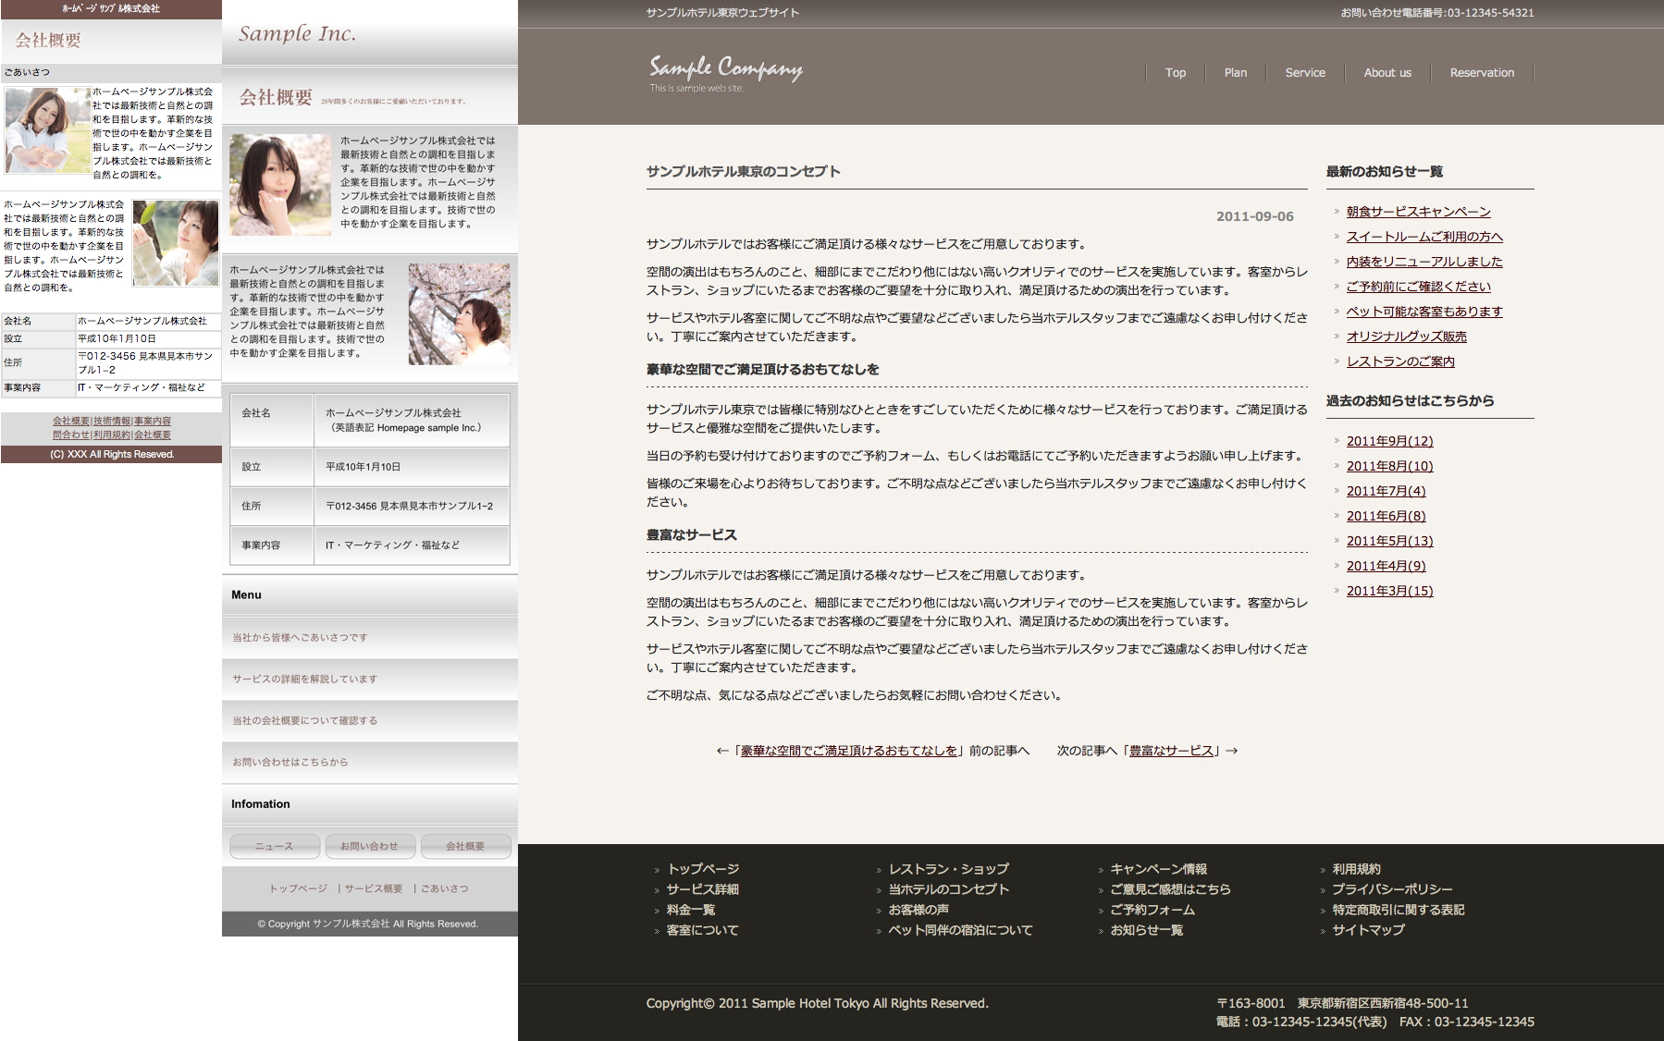Open the Service navigation item
Screen dimensions: 1664x1041
click(x=1304, y=73)
